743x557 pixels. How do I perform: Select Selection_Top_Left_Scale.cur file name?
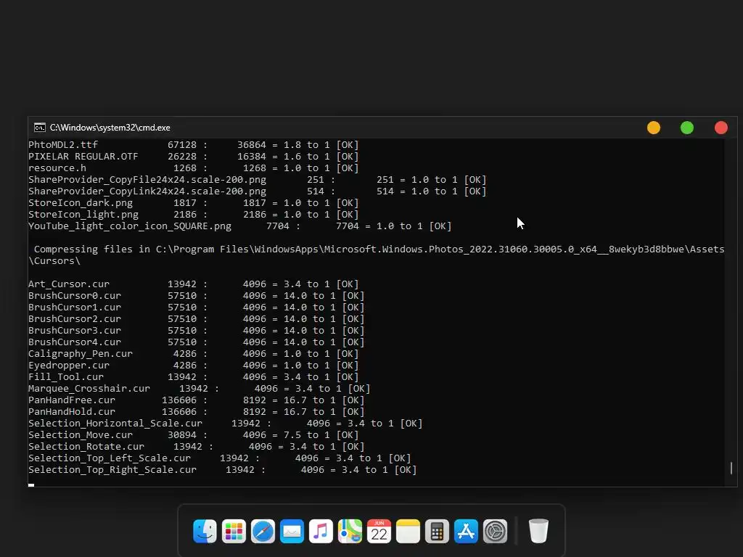[x=110, y=458]
